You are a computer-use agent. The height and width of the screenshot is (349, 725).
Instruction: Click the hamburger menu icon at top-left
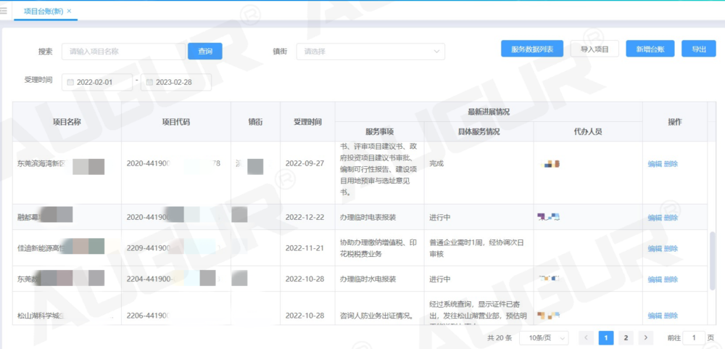pyautogui.click(x=4, y=10)
